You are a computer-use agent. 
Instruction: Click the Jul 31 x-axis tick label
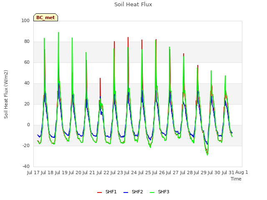tap(228, 172)
